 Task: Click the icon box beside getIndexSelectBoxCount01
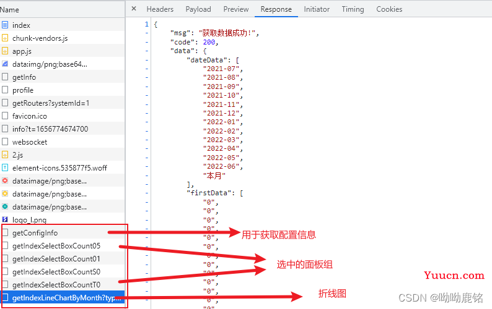[5, 258]
